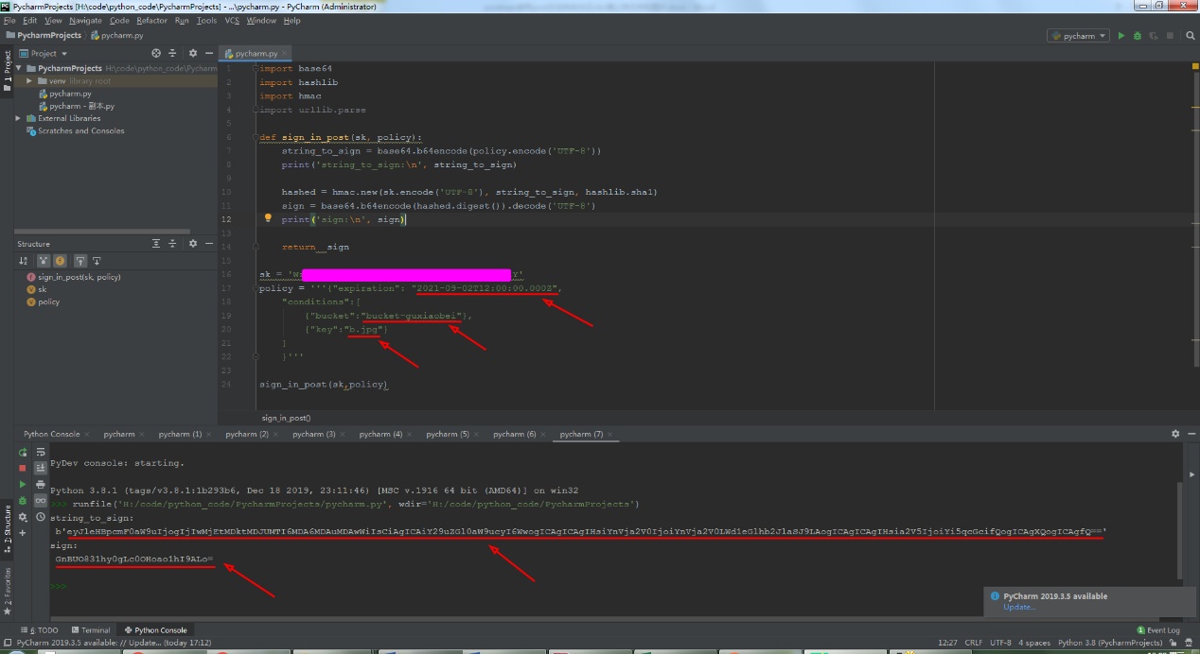1200x654 pixels.
Task: Switch to the pycharm (3) console tab
Action: 313,434
